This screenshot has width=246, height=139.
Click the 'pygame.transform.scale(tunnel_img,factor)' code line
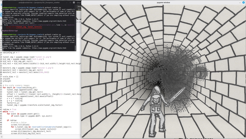click(x=35, y=105)
